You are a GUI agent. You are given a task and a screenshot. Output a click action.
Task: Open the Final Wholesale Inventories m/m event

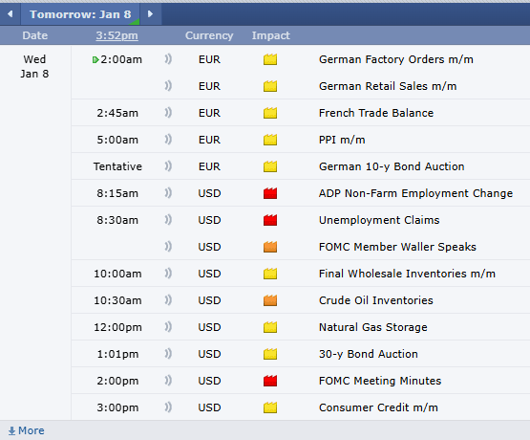pos(407,274)
